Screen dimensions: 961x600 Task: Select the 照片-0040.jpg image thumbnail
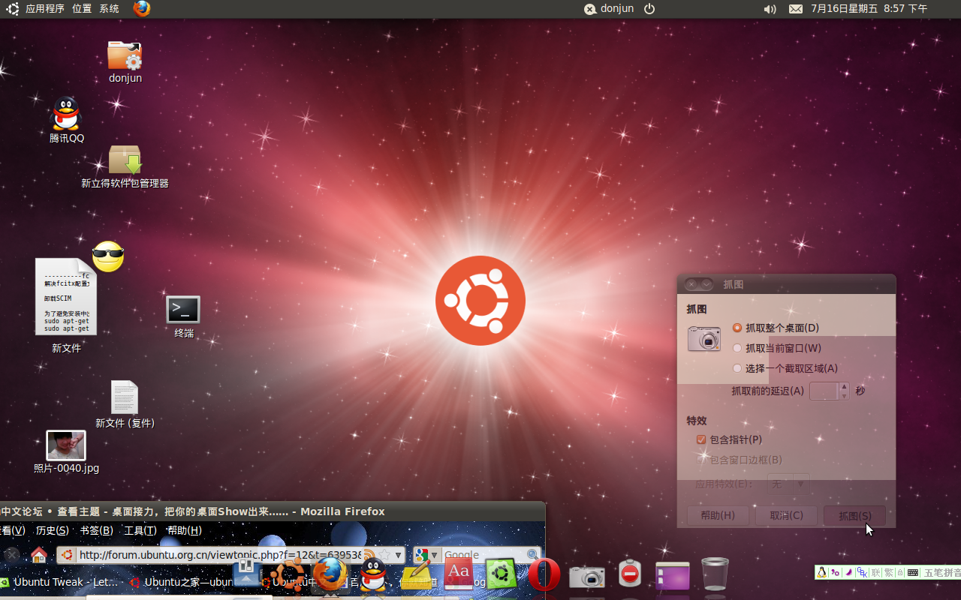pyautogui.click(x=66, y=445)
